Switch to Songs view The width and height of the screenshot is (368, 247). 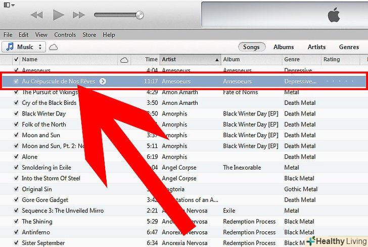coord(252,47)
